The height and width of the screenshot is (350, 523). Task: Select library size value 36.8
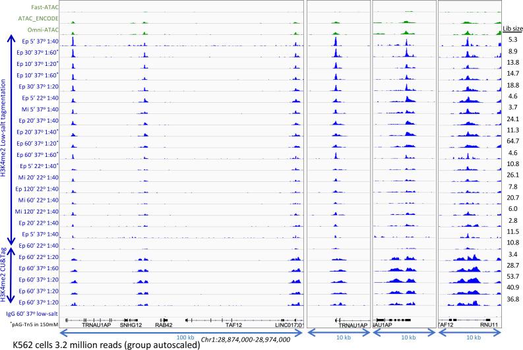point(512,299)
